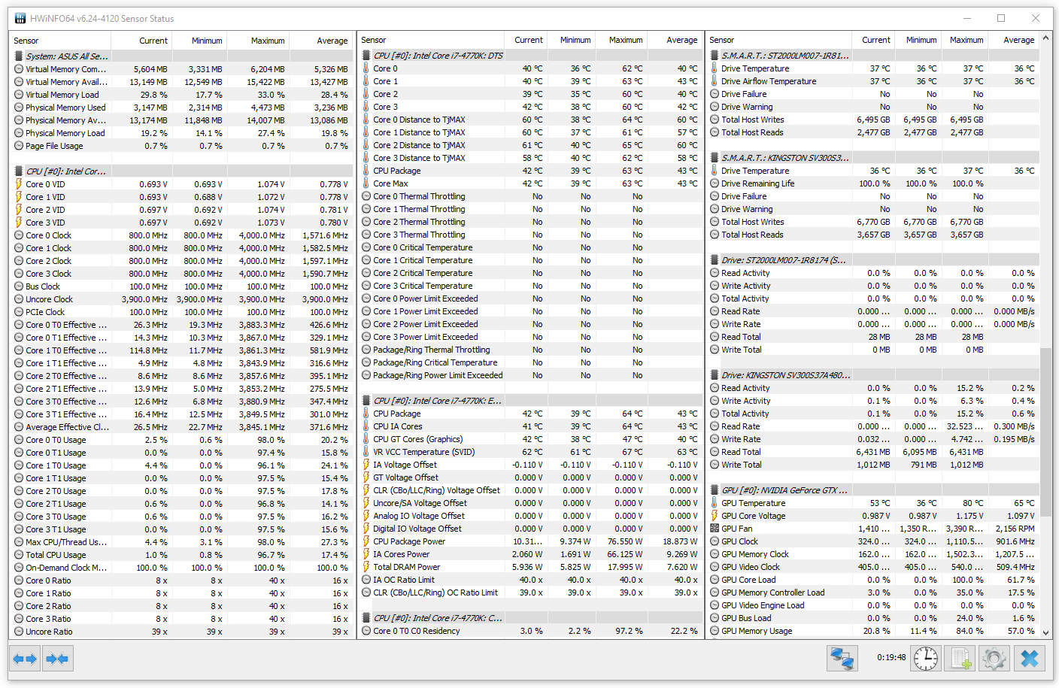This screenshot has width=1059, height=688.
Task: Click the collapse panels arrows button
Action: coord(57,659)
